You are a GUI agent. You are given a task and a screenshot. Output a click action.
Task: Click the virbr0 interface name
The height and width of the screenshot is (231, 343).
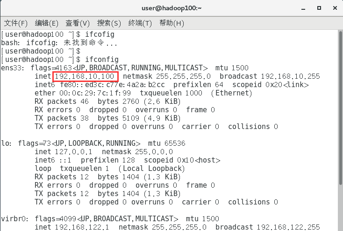click(14, 219)
